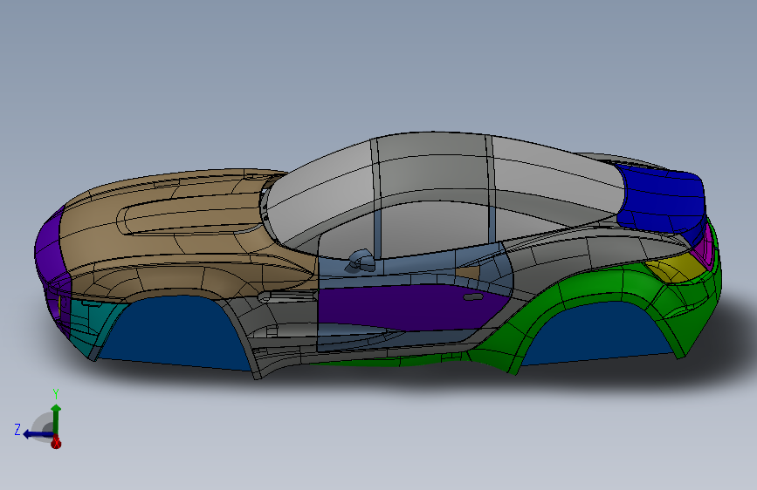
Task: Select the side mirror on the door
Action: (x=362, y=261)
